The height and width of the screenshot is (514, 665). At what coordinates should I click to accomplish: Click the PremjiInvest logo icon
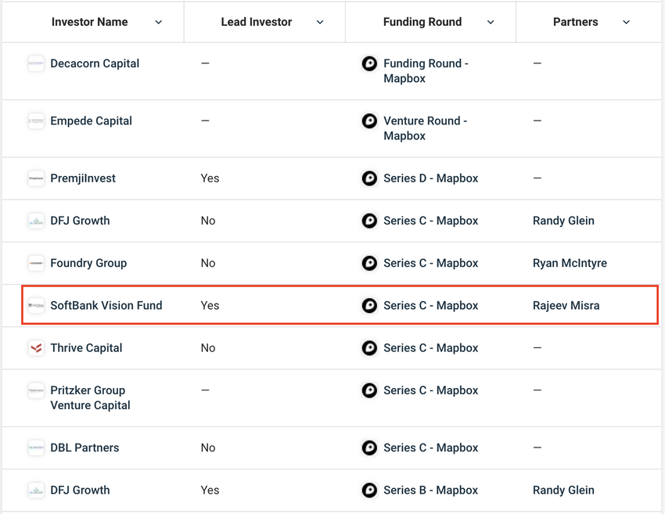pyautogui.click(x=36, y=178)
